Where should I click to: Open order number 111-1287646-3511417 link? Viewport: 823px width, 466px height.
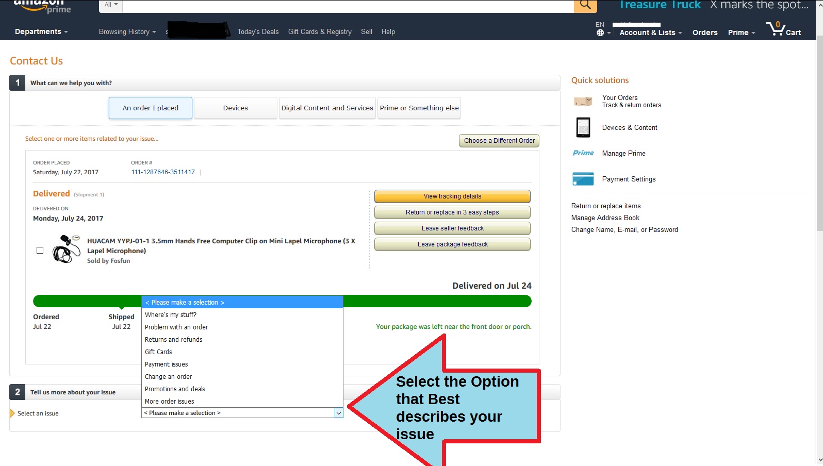pos(163,172)
